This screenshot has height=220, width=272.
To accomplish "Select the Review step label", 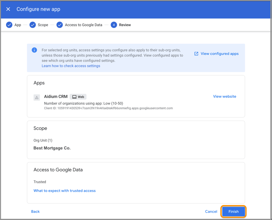I will 125,25.
